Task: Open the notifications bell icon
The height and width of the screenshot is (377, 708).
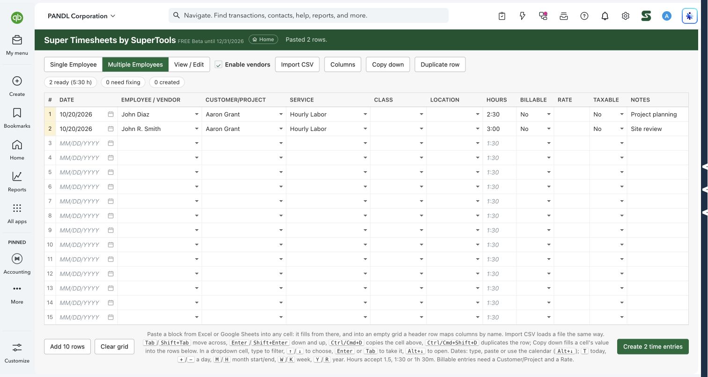Action: (605, 16)
